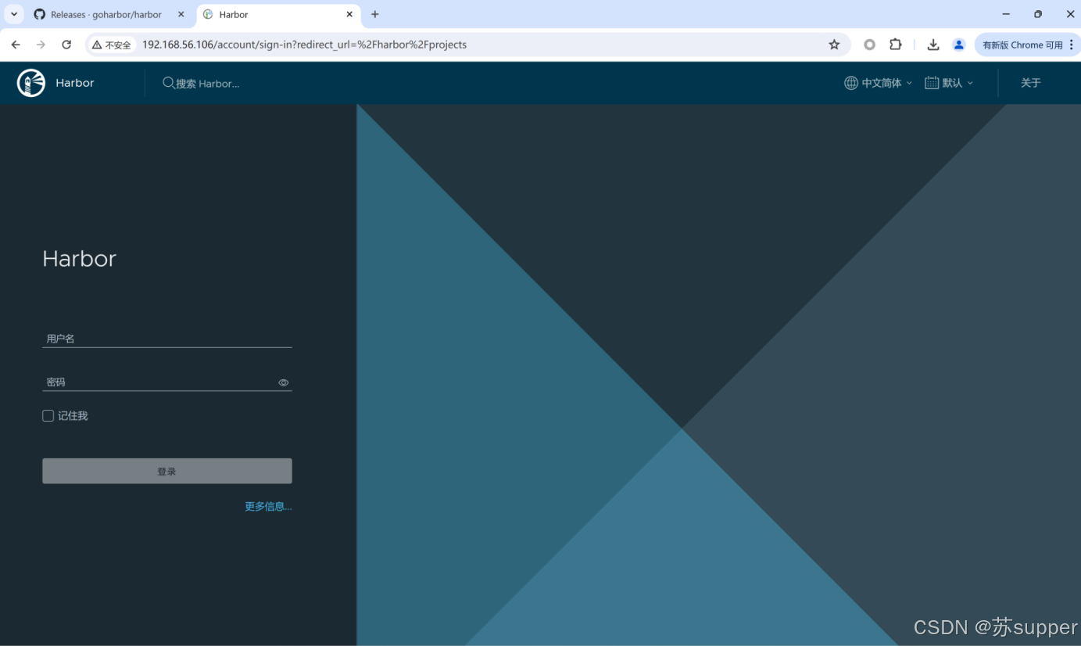Open the downloads icon

[x=933, y=45]
